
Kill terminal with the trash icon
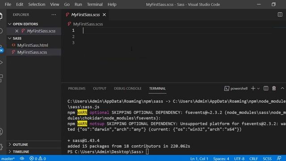274,89
